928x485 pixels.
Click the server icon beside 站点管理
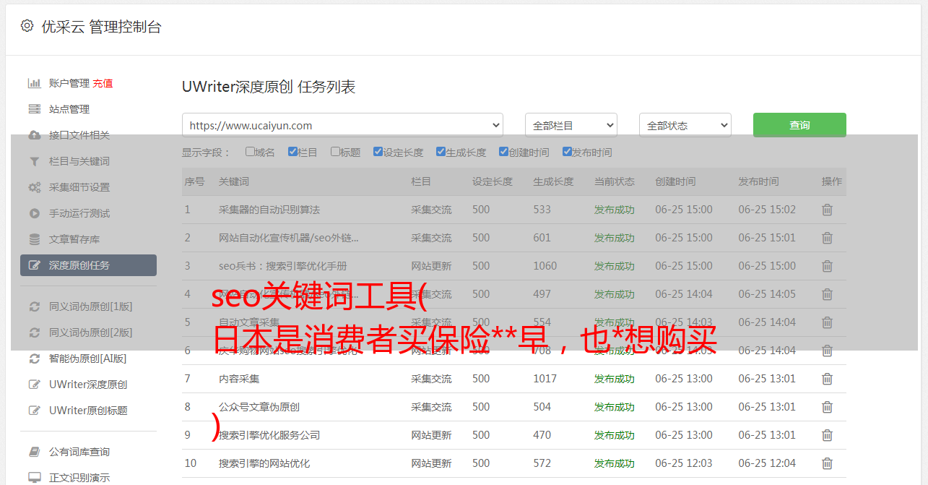click(34, 109)
